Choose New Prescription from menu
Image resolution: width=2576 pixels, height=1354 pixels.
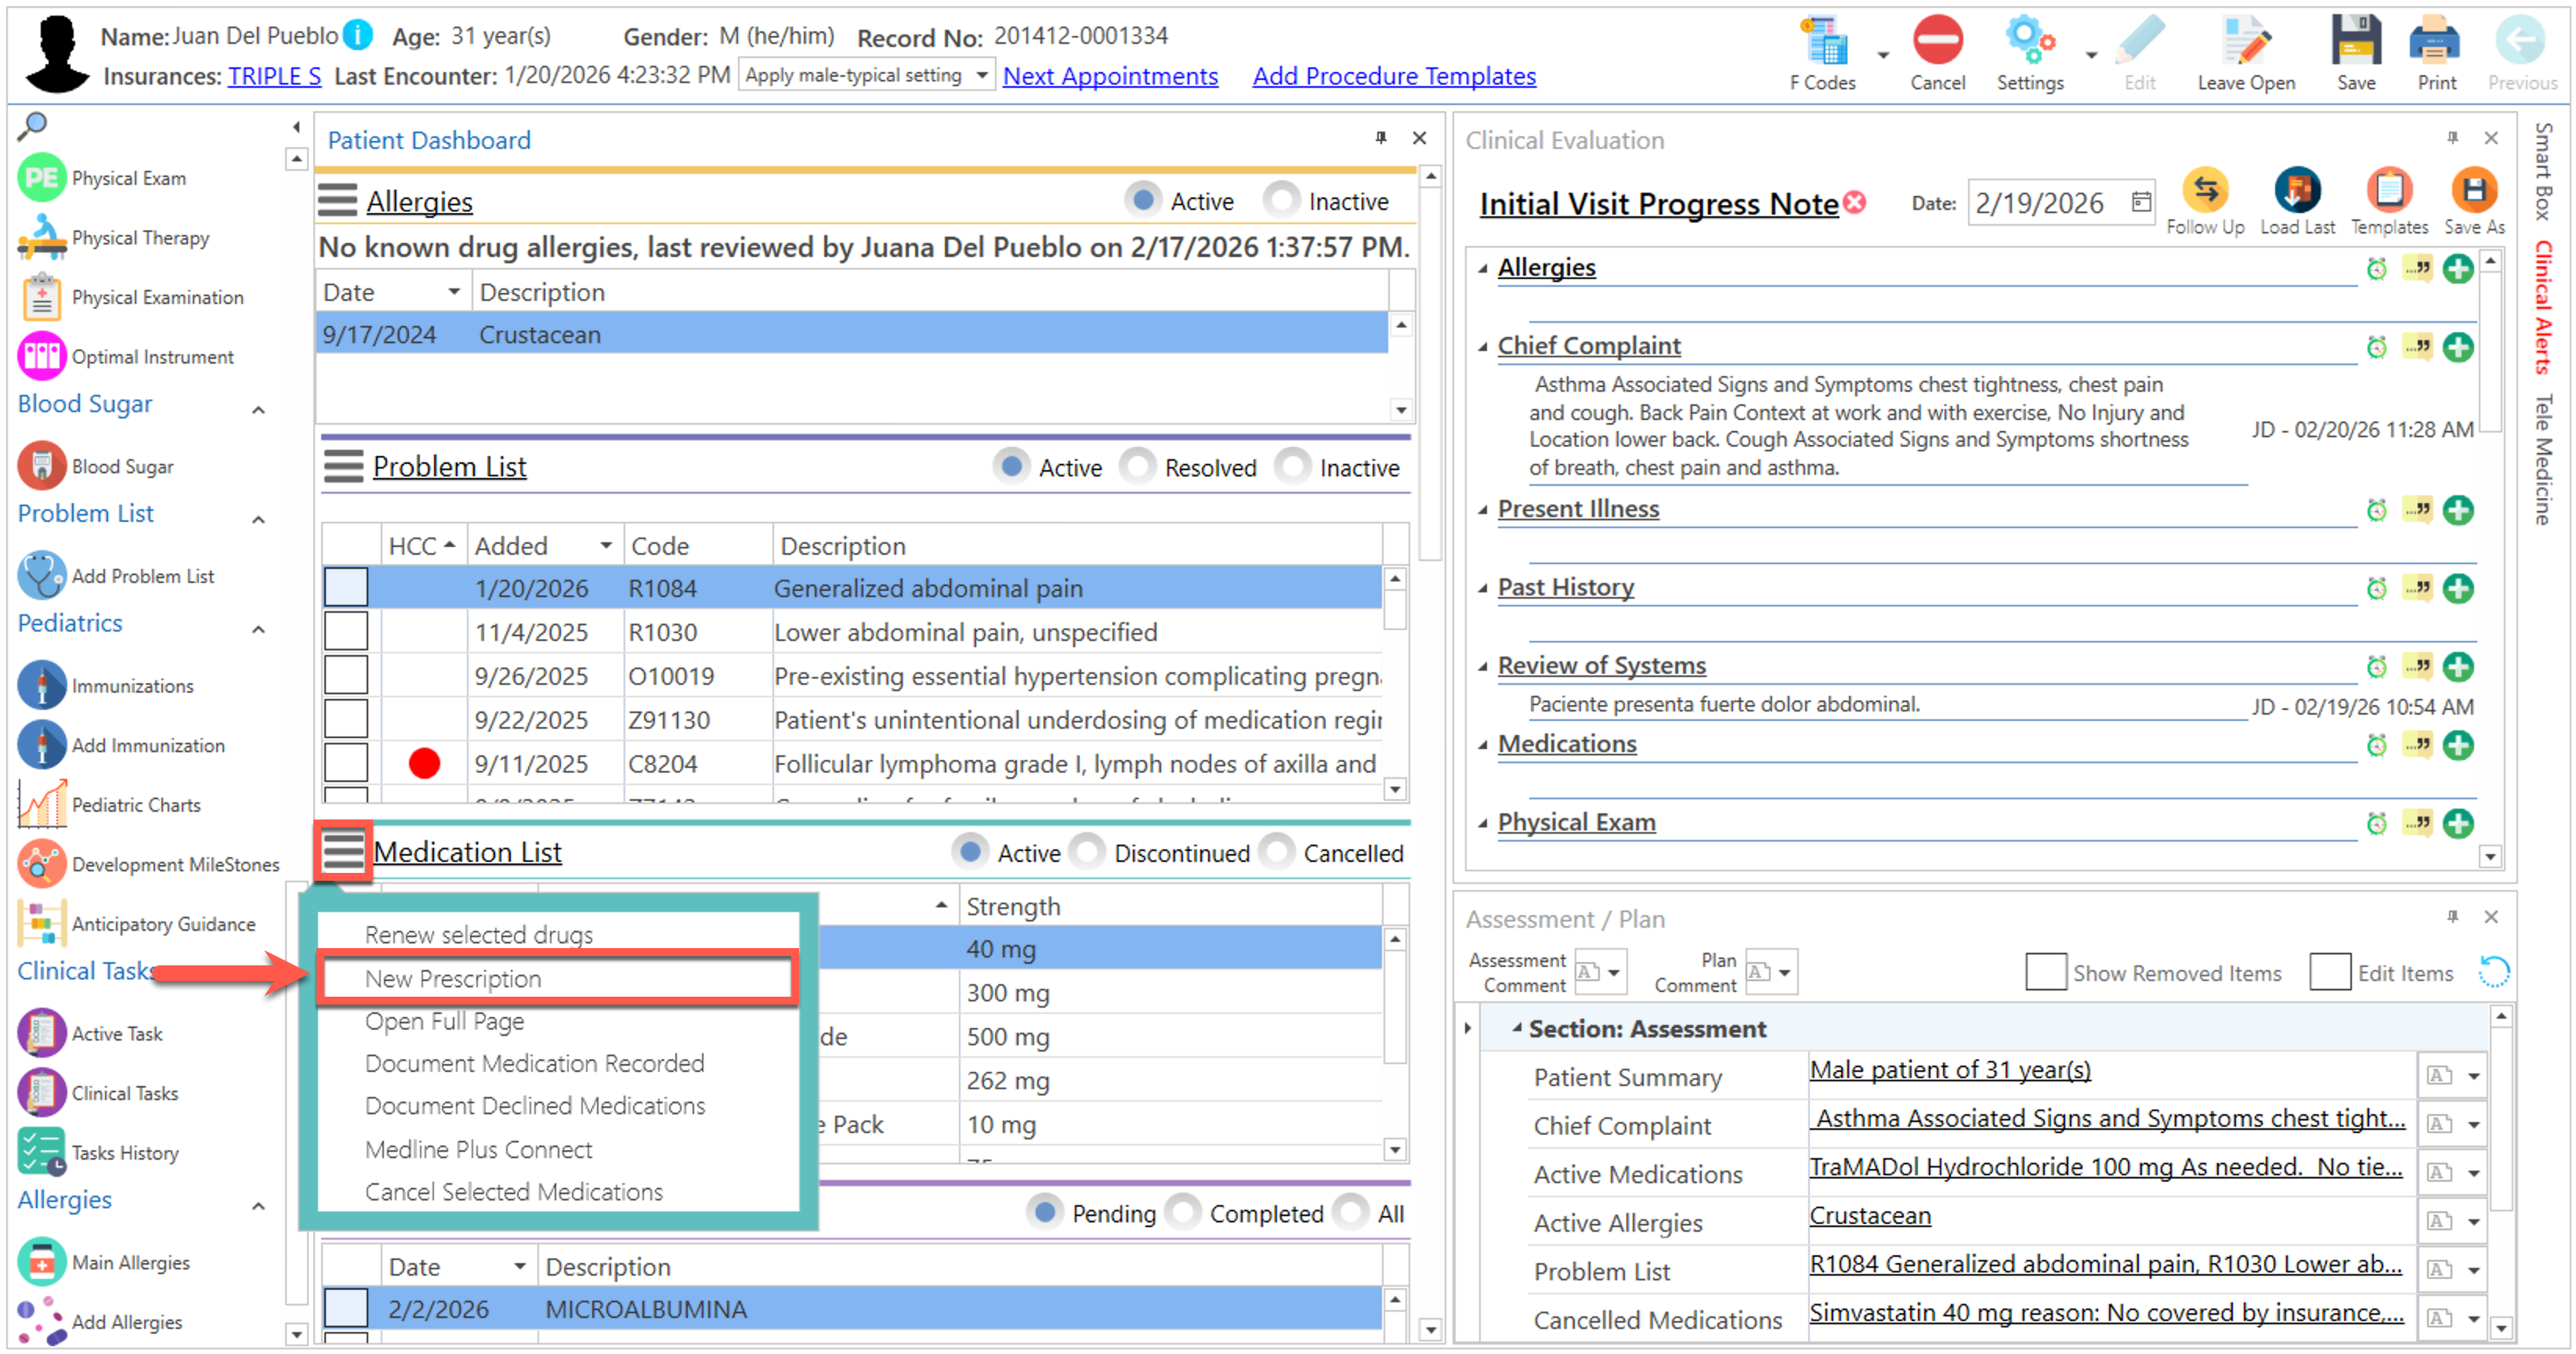pyautogui.click(x=453, y=979)
